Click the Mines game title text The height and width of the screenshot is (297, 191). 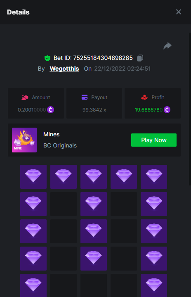pyautogui.click(x=52, y=134)
